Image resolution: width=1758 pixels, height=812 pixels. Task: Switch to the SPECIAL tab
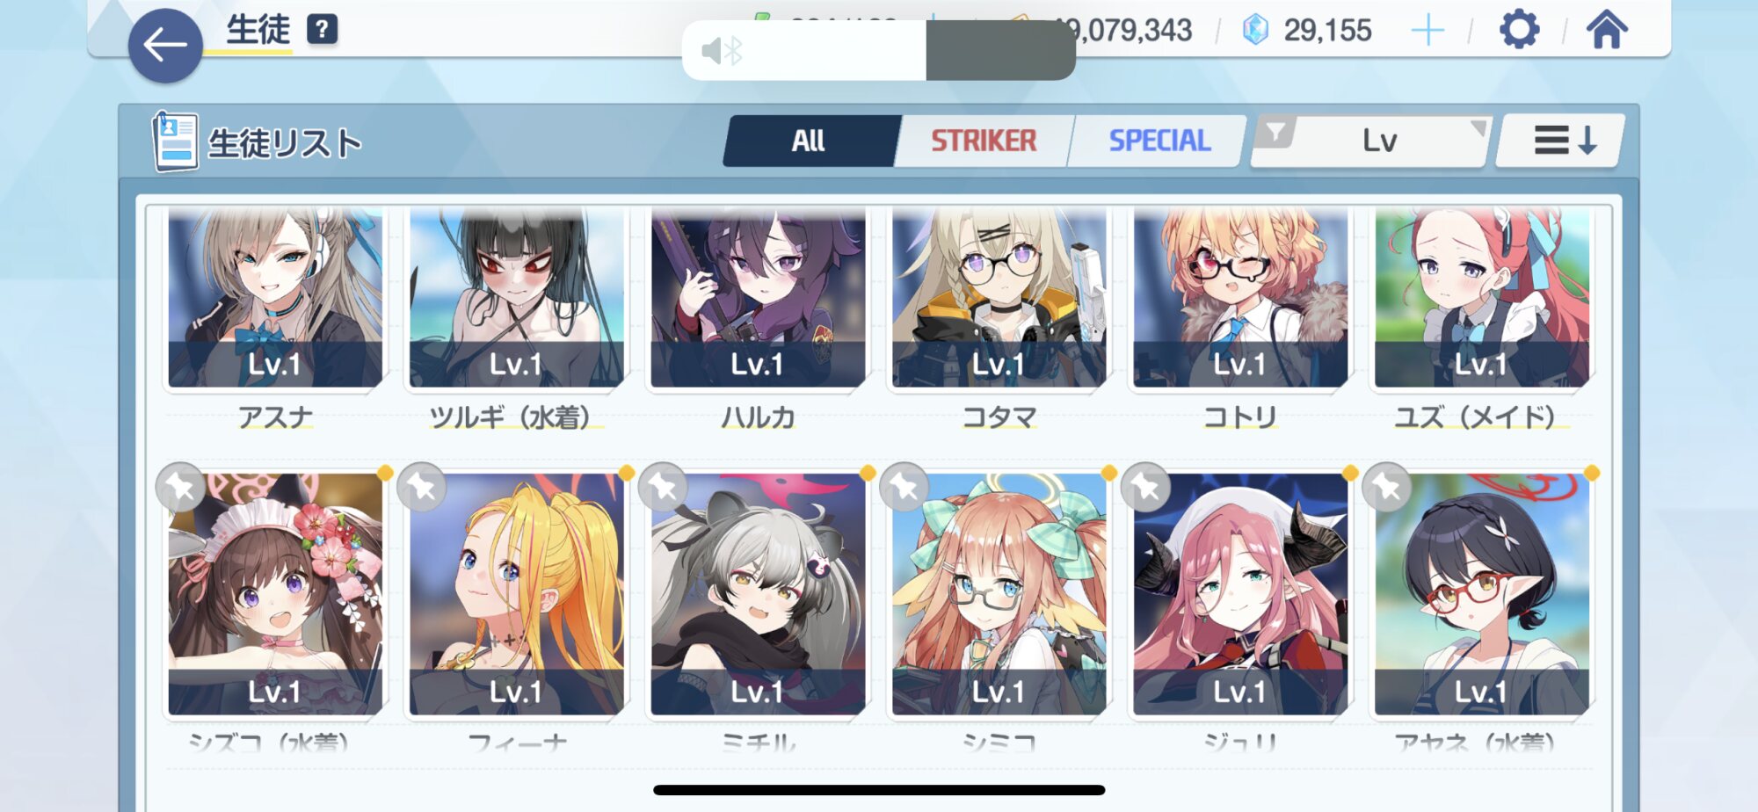pyautogui.click(x=1159, y=141)
